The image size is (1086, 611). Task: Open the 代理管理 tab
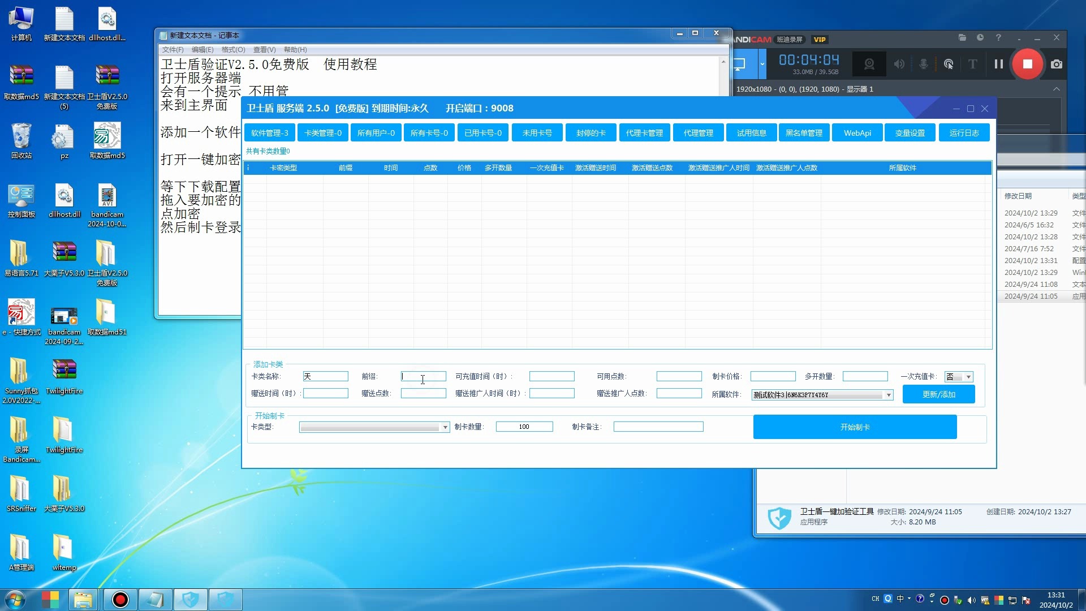(x=699, y=133)
